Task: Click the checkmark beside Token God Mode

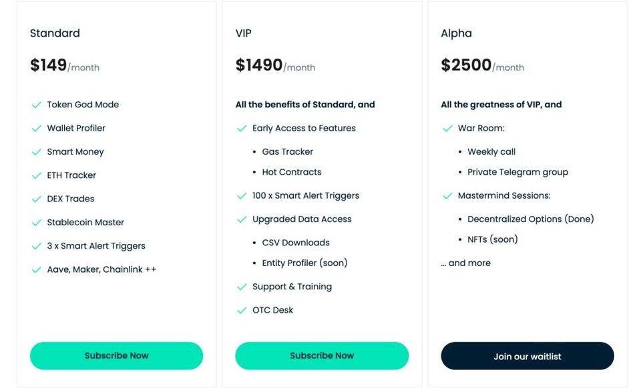Action: click(35, 104)
